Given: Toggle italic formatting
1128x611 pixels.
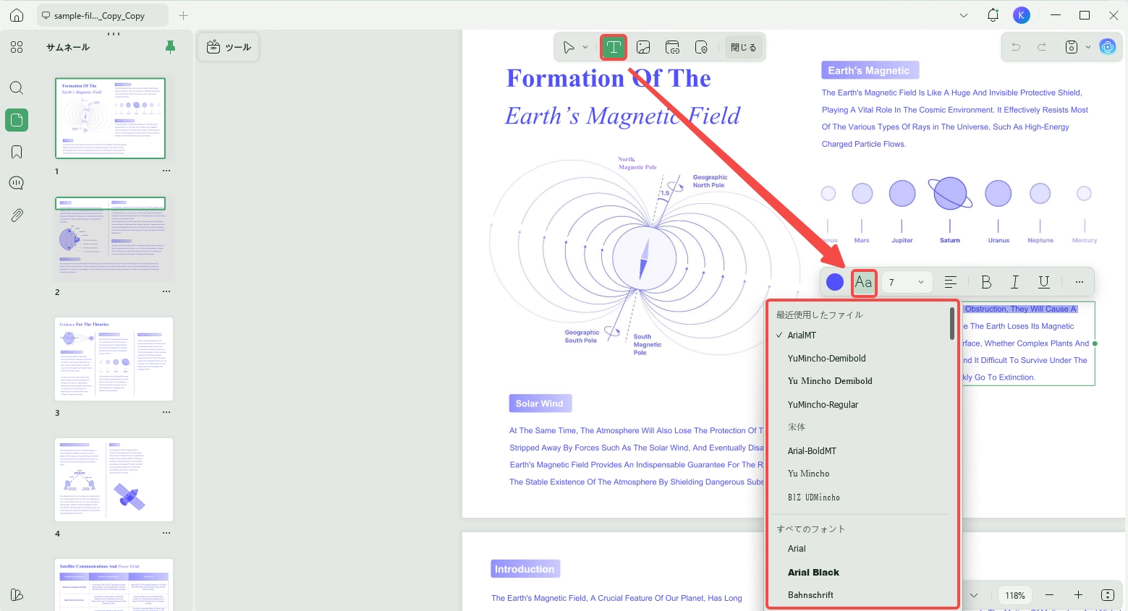Looking at the screenshot, I should pos(1015,282).
